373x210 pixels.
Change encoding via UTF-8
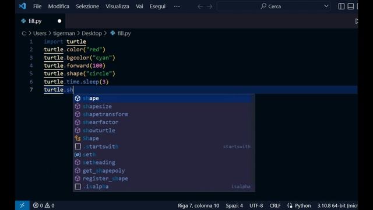pos(256,205)
